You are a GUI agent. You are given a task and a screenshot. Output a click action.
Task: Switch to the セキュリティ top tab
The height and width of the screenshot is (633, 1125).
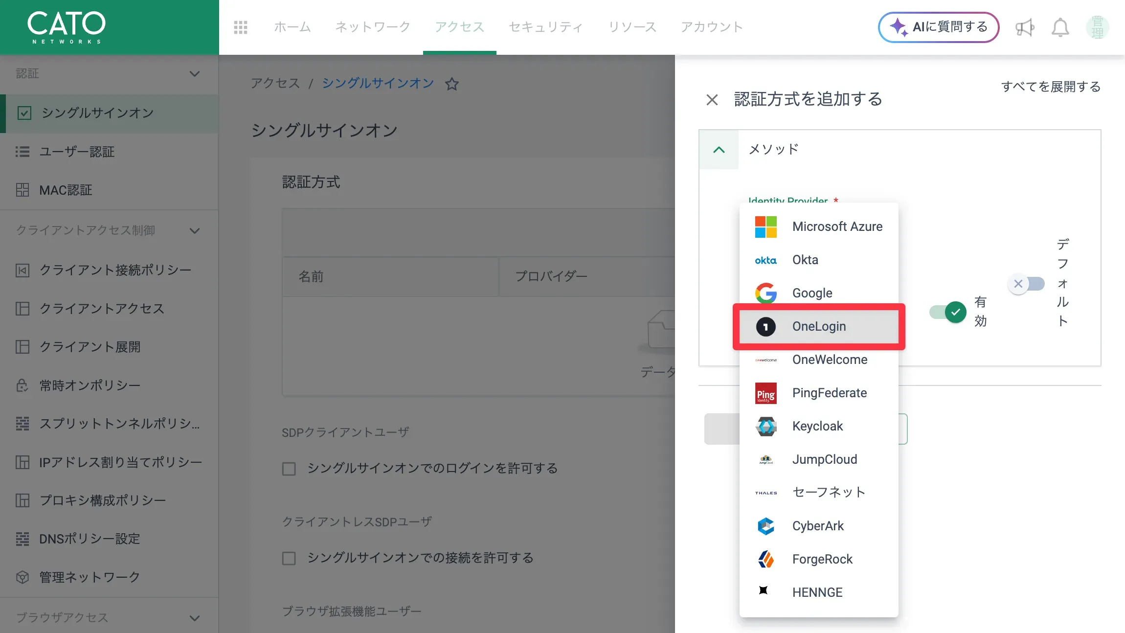pyautogui.click(x=546, y=27)
